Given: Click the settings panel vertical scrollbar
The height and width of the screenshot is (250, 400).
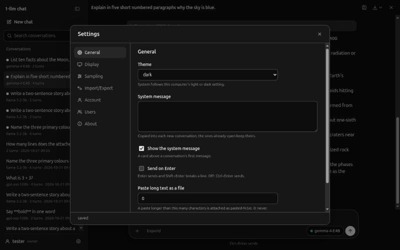Looking at the screenshot, I should pos(327,116).
